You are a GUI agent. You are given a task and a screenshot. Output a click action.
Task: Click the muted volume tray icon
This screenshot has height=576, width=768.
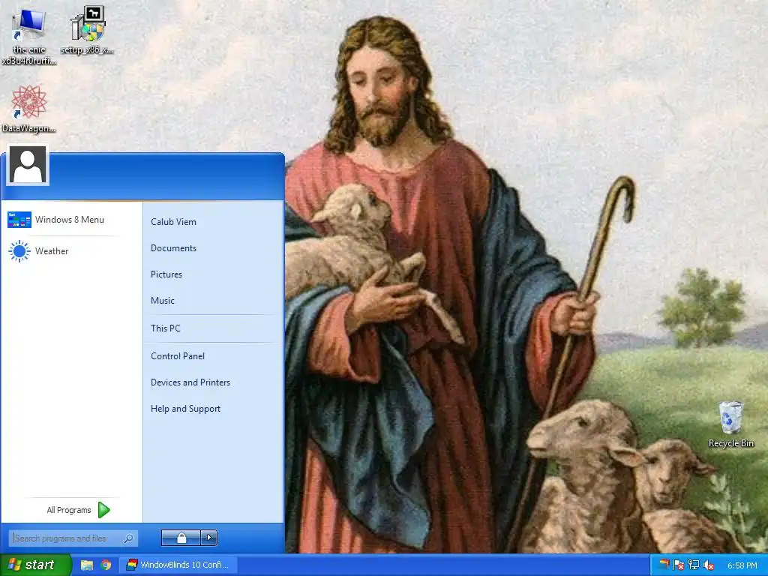708,565
